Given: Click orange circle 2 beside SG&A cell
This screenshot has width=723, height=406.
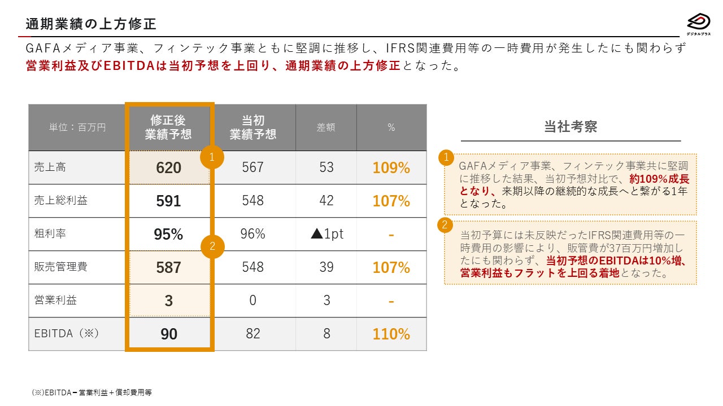Looking at the screenshot, I should click(x=212, y=246).
